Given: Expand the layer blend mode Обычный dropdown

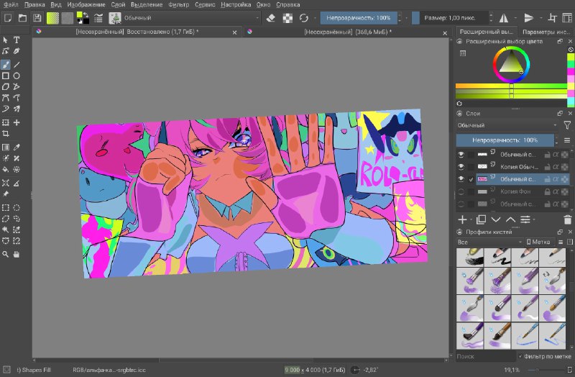Looking at the screenshot, I should (507, 125).
